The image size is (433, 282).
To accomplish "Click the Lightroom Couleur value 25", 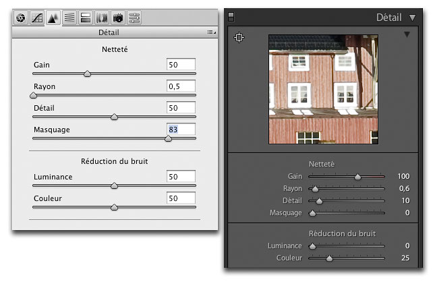I will [405, 258].
